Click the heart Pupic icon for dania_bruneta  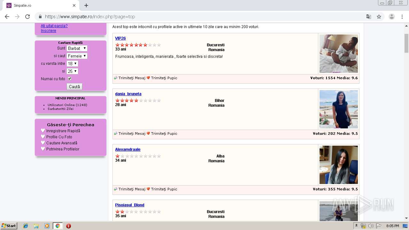(x=148, y=134)
